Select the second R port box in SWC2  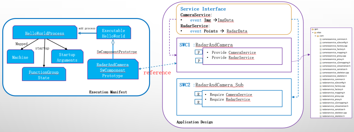pos(198,102)
